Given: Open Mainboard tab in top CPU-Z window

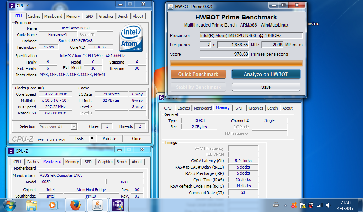Looking at the screenshot, I should pyautogui.click(x=53, y=16).
